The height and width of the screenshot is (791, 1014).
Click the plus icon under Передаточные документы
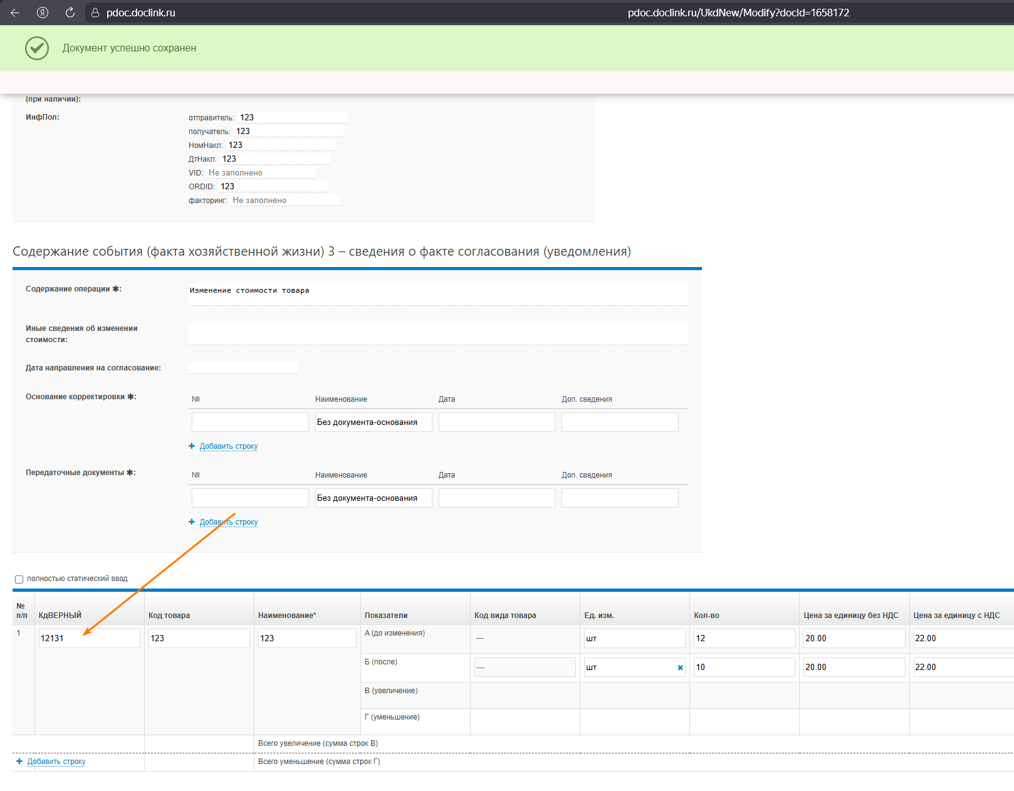192,522
